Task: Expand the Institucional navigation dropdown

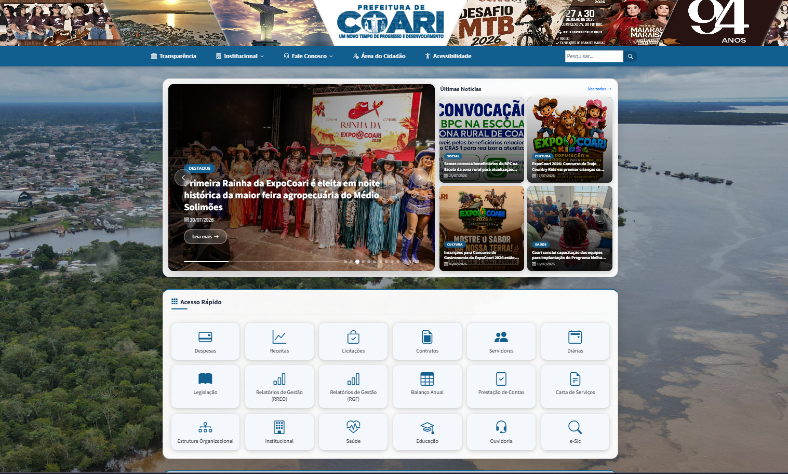Action: coord(240,56)
